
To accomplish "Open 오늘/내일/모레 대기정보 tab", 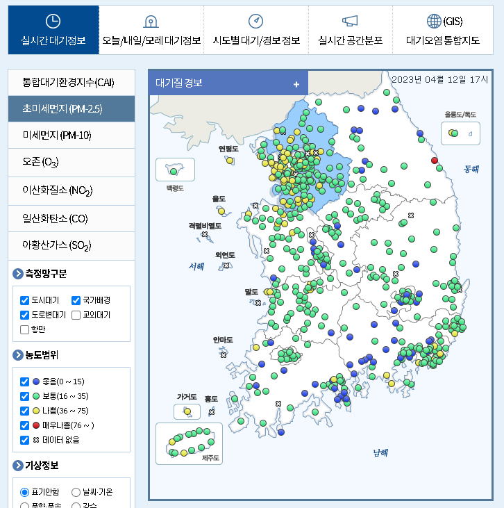I will (x=151, y=30).
